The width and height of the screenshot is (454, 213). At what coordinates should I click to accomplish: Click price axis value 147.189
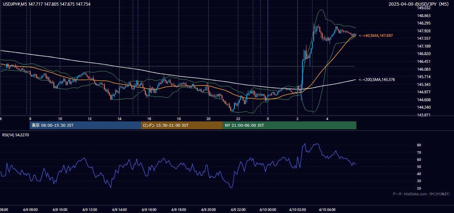(x=423, y=46)
